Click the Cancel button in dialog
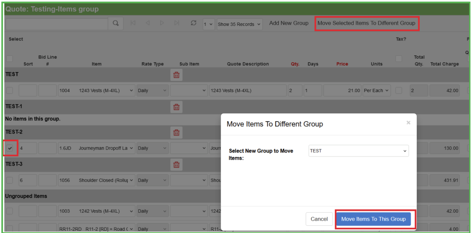 pos(319,219)
